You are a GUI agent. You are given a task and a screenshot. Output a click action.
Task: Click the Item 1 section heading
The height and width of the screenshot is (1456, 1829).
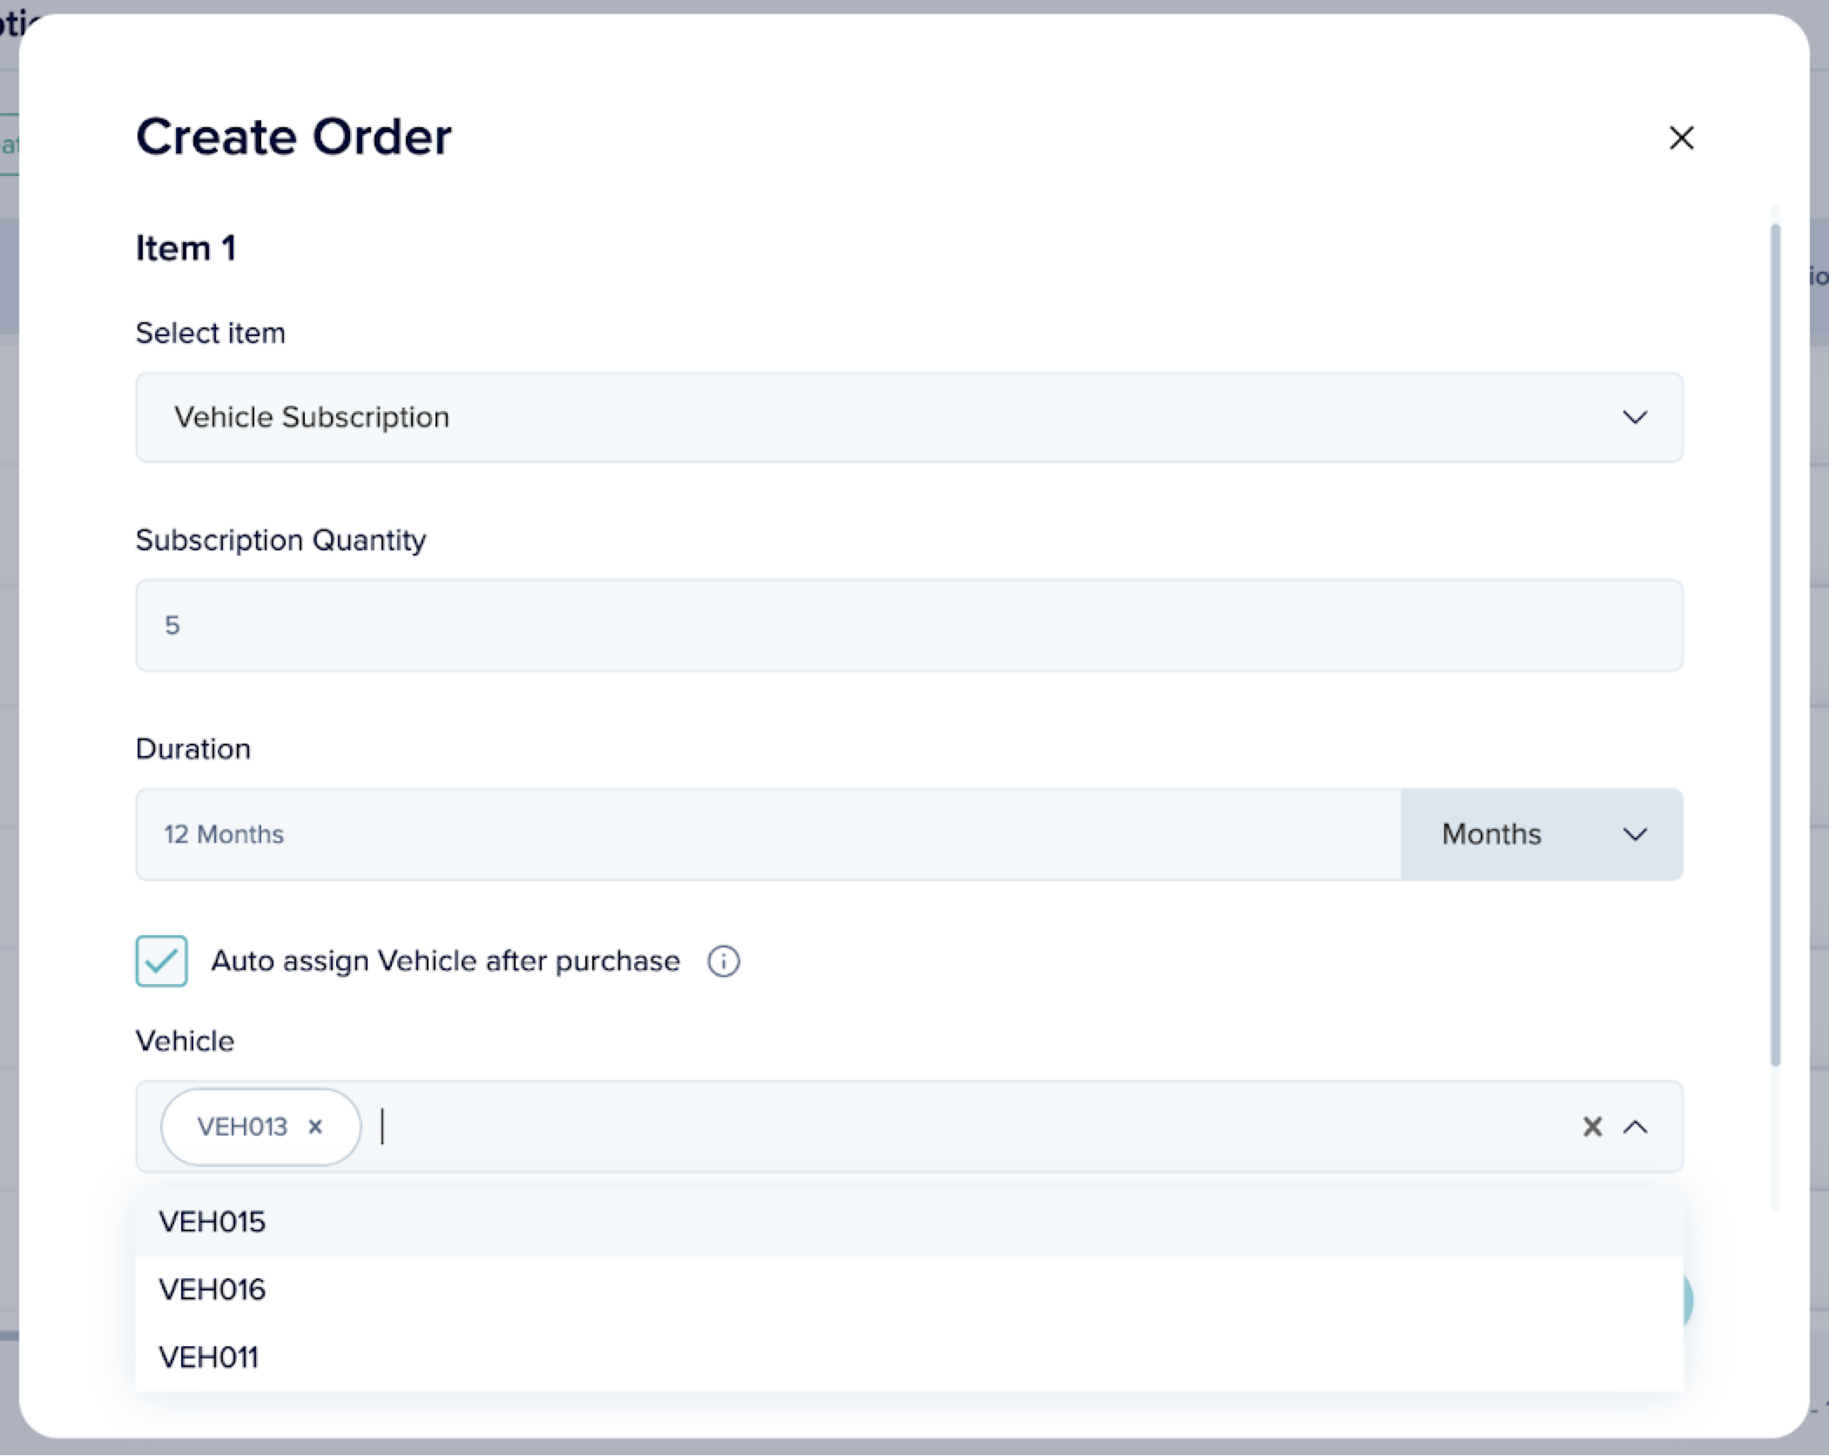pyautogui.click(x=186, y=248)
